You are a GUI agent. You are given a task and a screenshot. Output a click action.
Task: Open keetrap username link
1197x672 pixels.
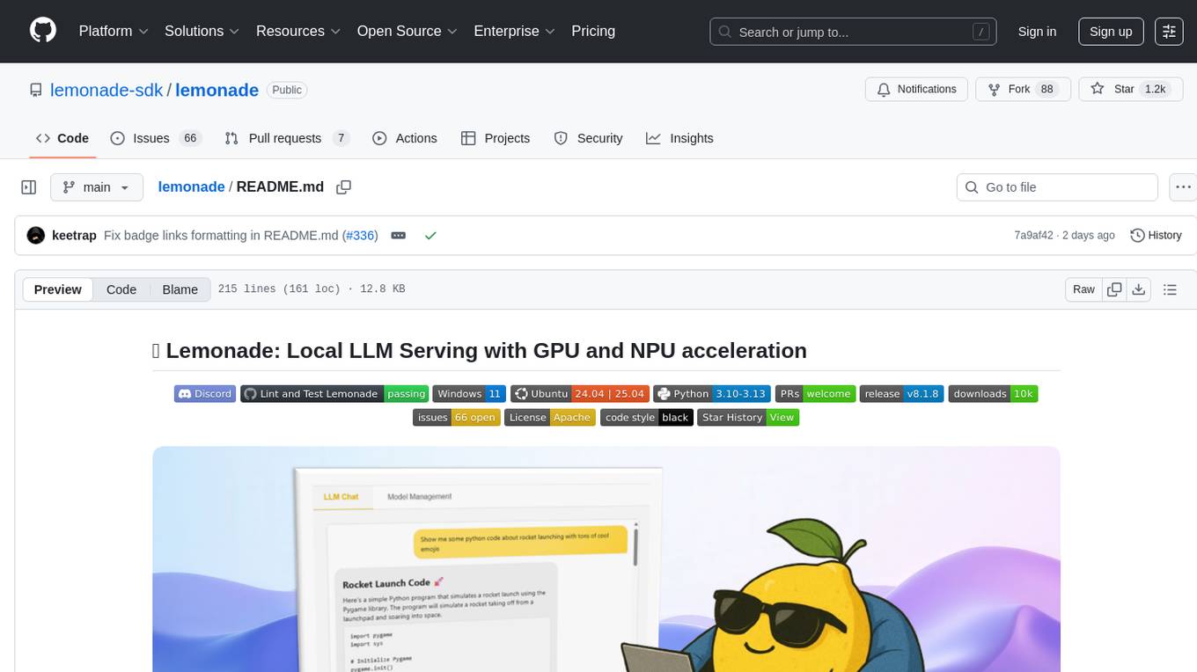75,236
